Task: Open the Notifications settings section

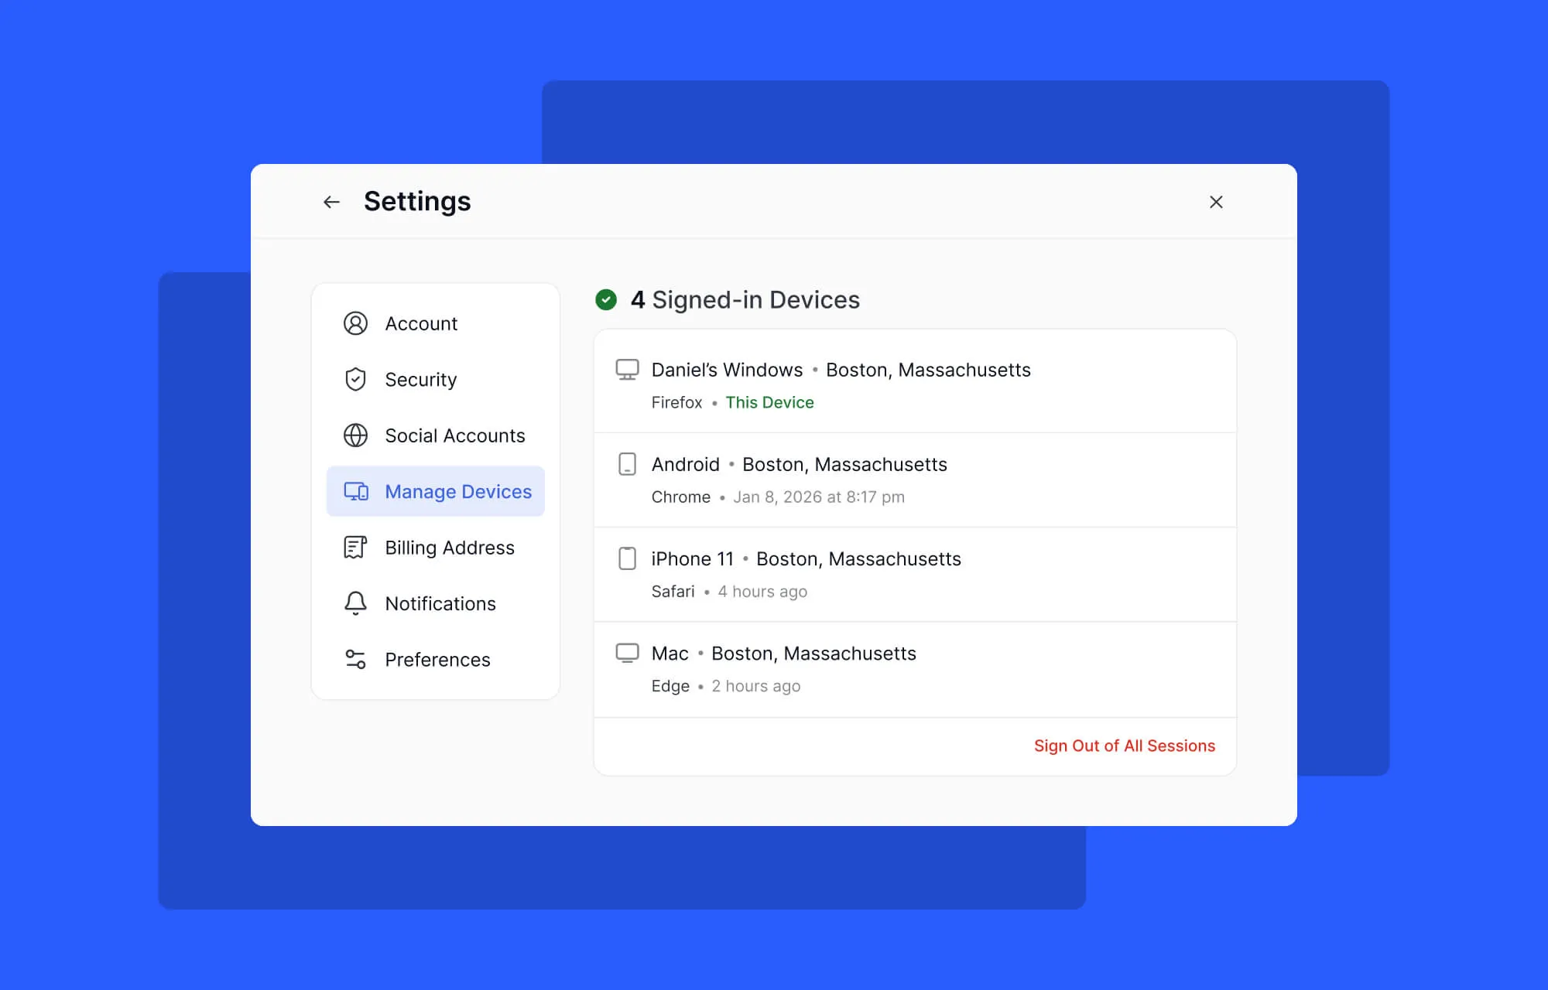Action: point(440,603)
